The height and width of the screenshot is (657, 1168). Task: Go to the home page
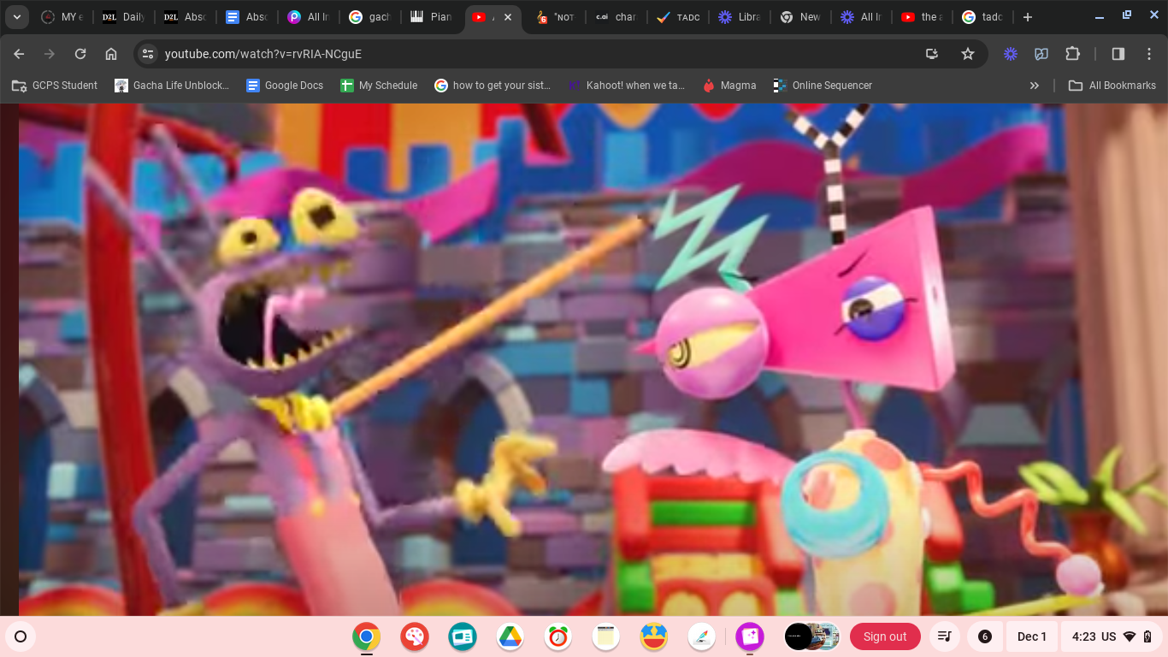[111, 54]
